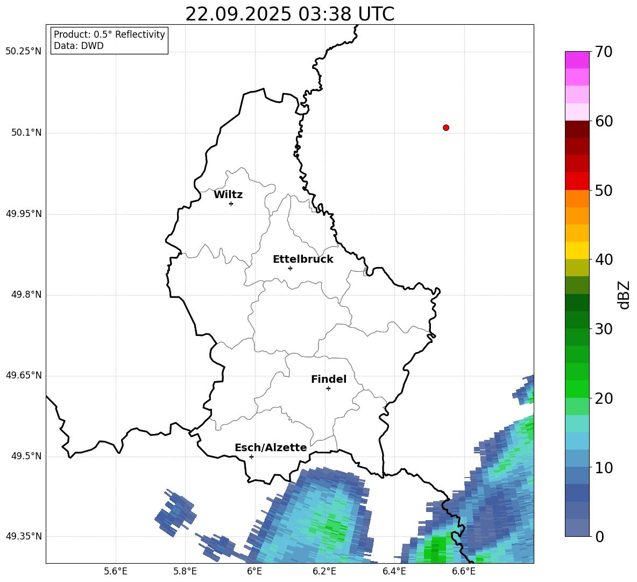This screenshot has height=582, width=637.
Task: Click the Findel station cross marker
Action: pos(328,389)
